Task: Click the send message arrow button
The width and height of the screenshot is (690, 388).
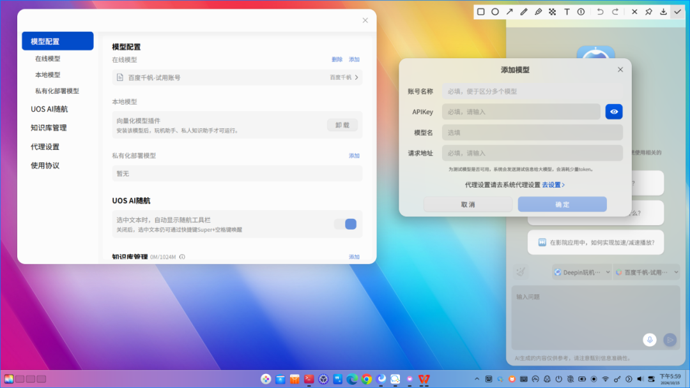Action: coord(670,339)
